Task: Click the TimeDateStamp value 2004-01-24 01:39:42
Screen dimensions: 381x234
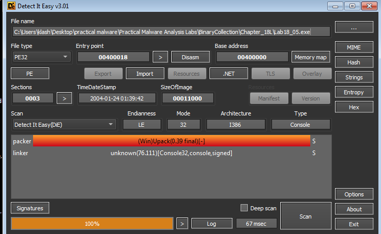Action: 117,98
